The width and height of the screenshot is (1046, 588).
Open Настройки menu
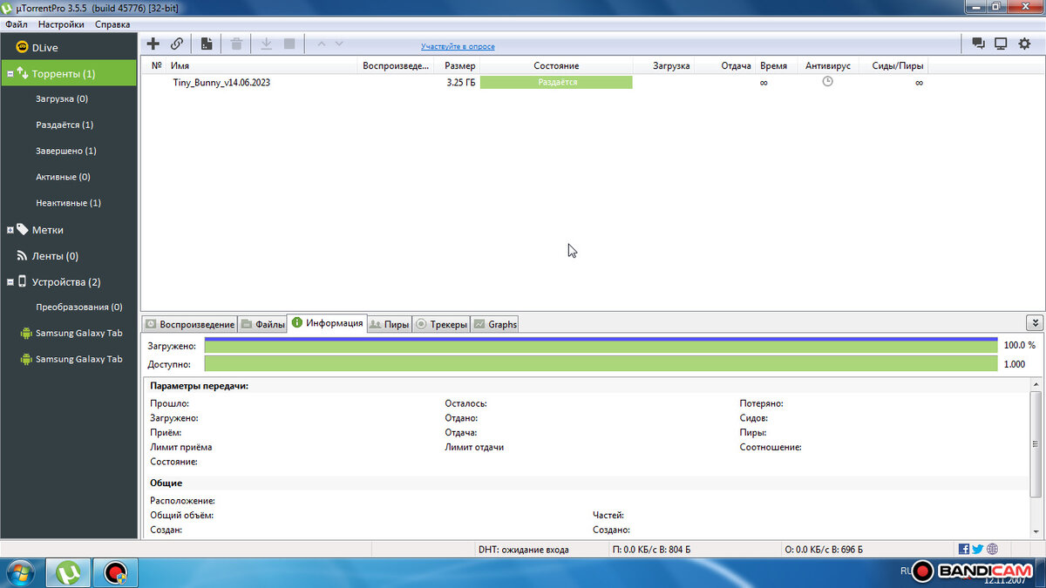click(x=61, y=24)
